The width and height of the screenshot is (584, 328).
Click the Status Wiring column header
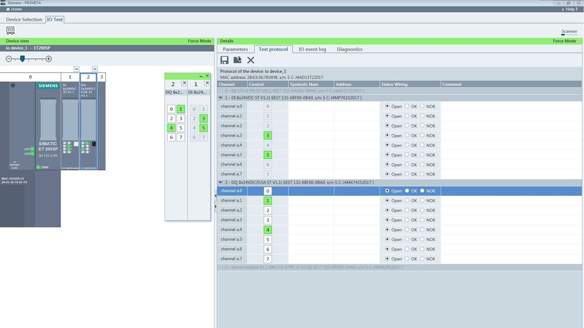coord(410,84)
